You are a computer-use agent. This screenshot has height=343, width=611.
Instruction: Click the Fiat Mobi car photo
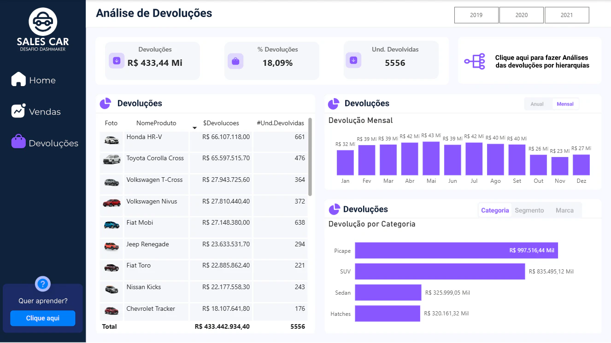112,225
